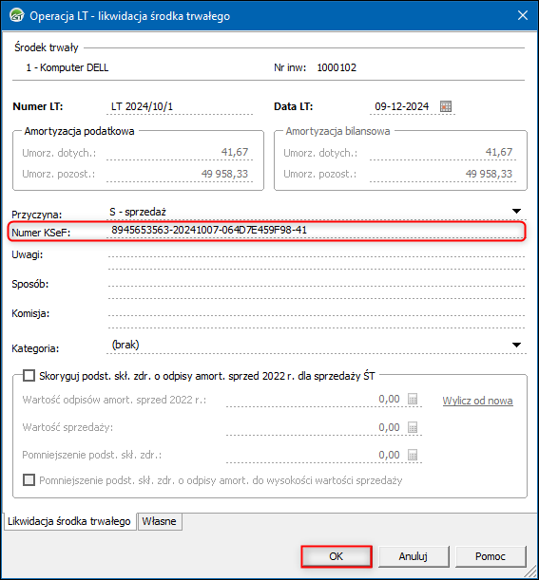The height and width of the screenshot is (580, 539).
Task: Expand the Przyczyna dropdown list
Action: [516, 212]
